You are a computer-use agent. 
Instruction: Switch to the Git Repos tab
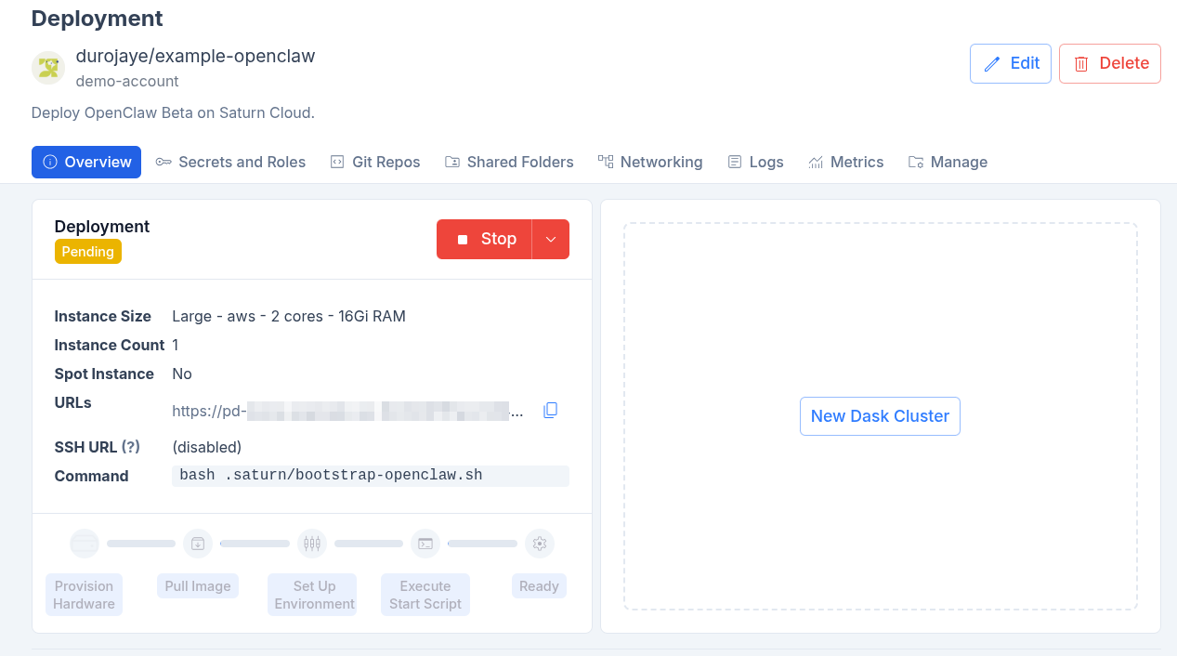(x=375, y=162)
